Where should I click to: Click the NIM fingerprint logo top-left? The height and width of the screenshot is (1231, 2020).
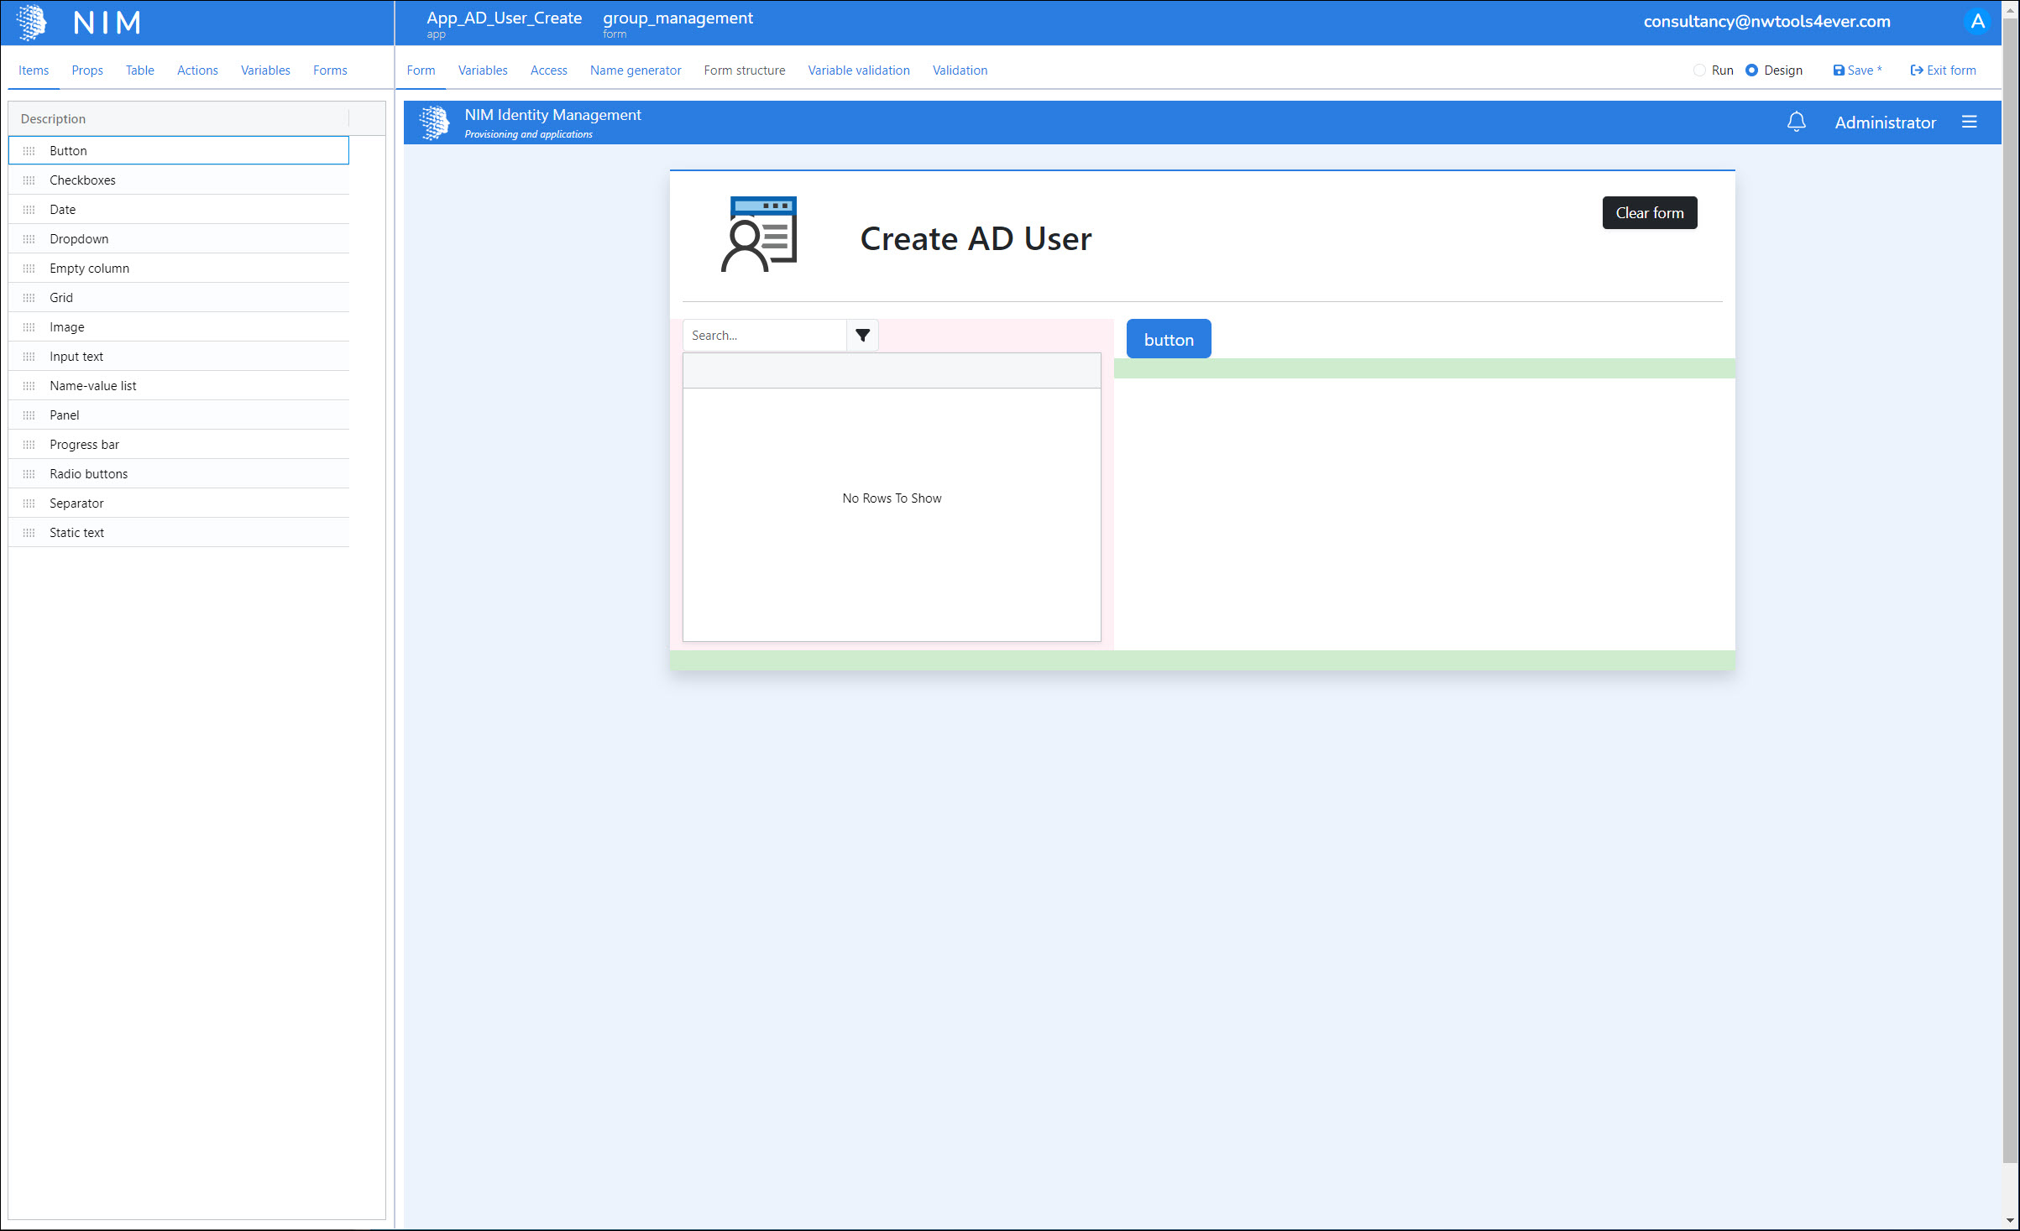(x=32, y=23)
